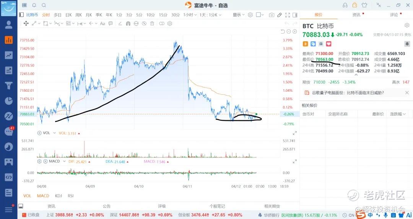Click the notification bell icon in title bar
Viewport: 413px width, 219px height.
pyautogui.click(x=34, y=5)
